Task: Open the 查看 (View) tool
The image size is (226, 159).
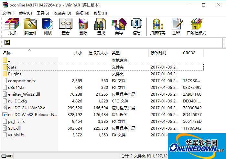Action: (65, 26)
